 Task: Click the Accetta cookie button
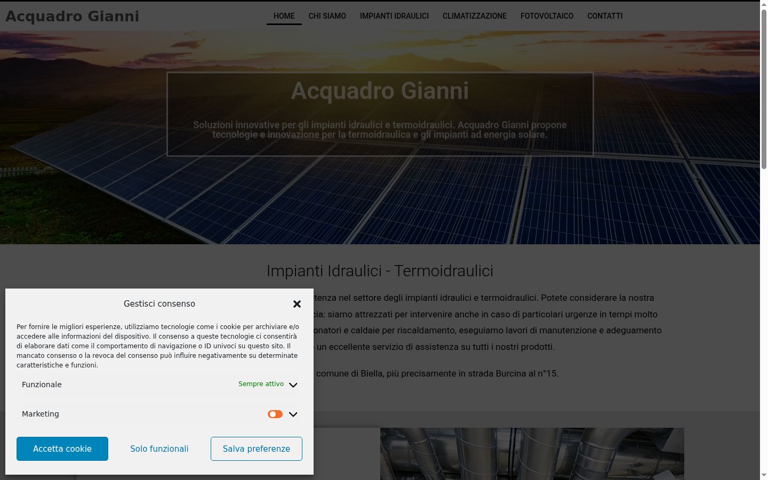[62, 449]
